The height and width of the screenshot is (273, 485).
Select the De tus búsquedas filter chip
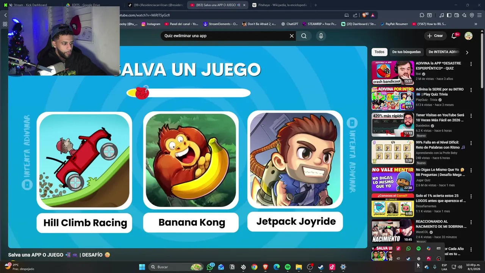pos(406,52)
